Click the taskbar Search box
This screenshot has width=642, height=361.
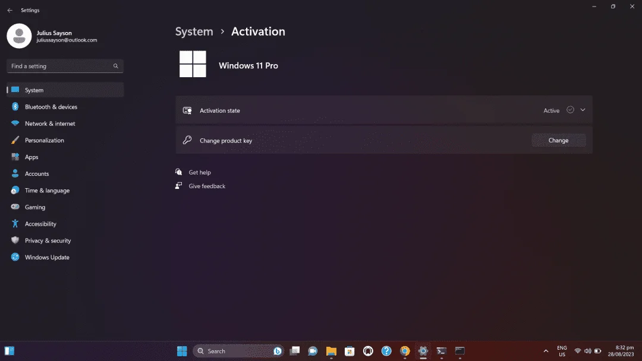[238, 351]
